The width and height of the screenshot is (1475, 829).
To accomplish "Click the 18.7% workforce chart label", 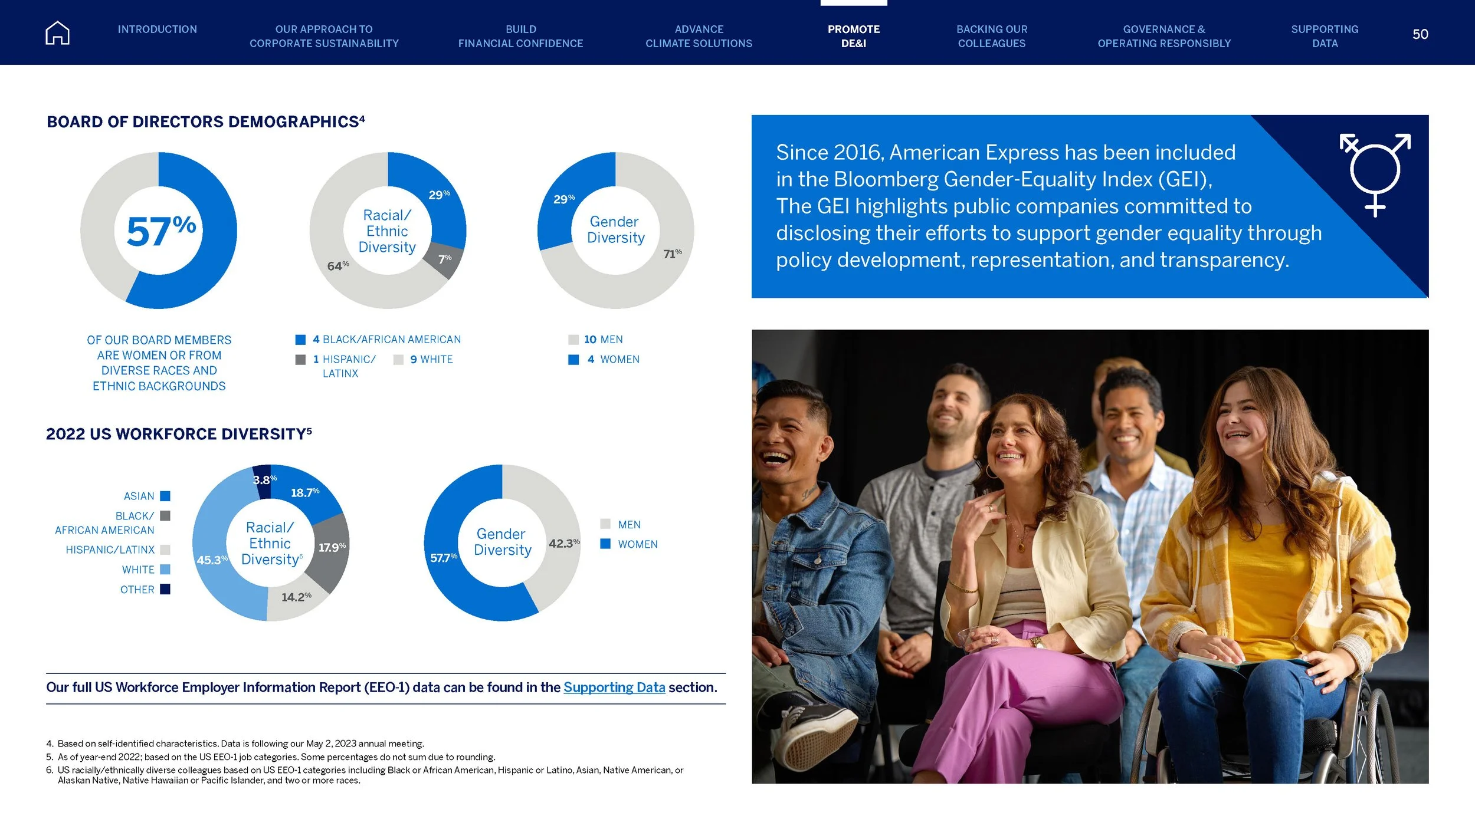I will click(x=305, y=492).
